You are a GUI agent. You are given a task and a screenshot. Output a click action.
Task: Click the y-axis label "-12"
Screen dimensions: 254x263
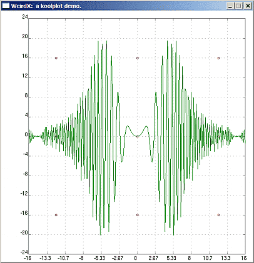24,194
